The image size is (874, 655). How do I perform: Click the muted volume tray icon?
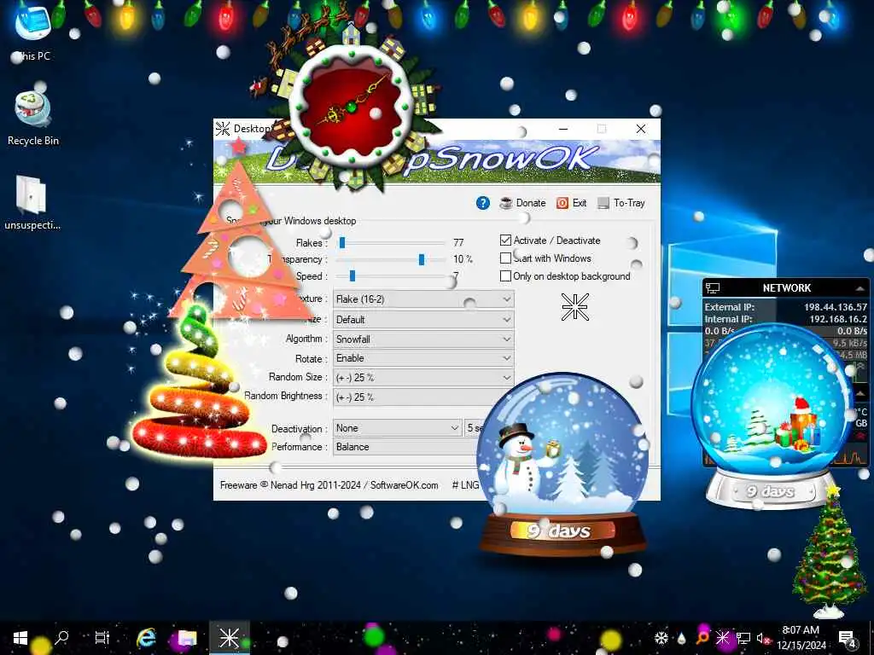(x=762, y=638)
